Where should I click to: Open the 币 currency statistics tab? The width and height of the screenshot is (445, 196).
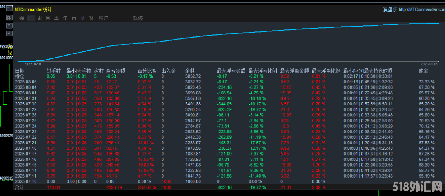[x=74, y=18]
